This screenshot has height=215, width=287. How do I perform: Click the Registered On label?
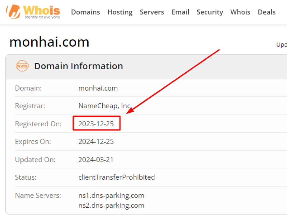38,124
